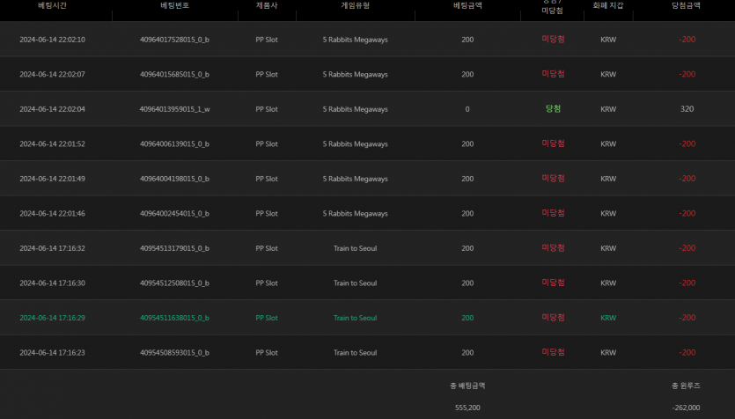Click KRW in the 22:02:07 row
The width and height of the screenshot is (735, 419).
(x=608, y=75)
